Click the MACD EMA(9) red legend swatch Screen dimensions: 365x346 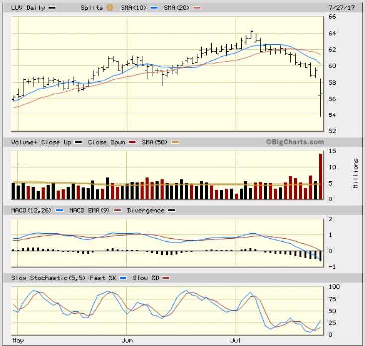[118, 211]
